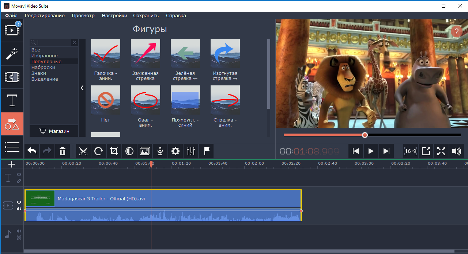Toggle video track visibility eye icon

coord(19,202)
